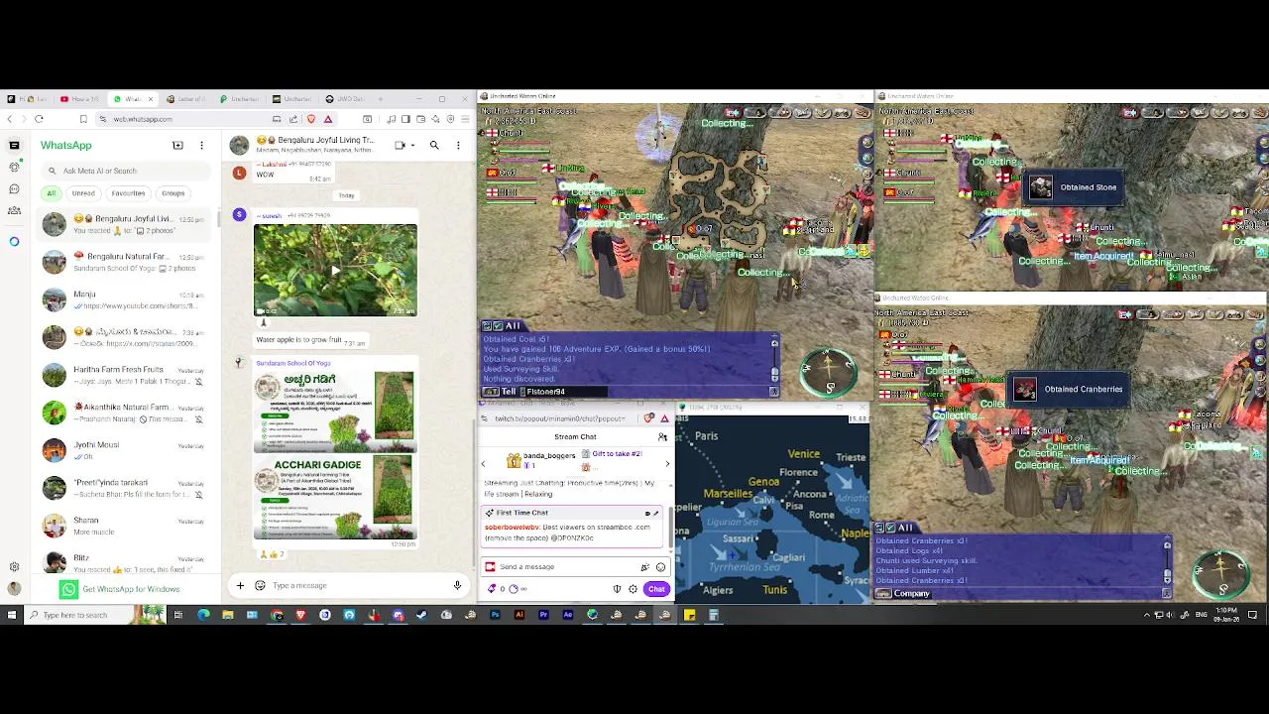Select the Unread chat filter

pyautogui.click(x=83, y=193)
